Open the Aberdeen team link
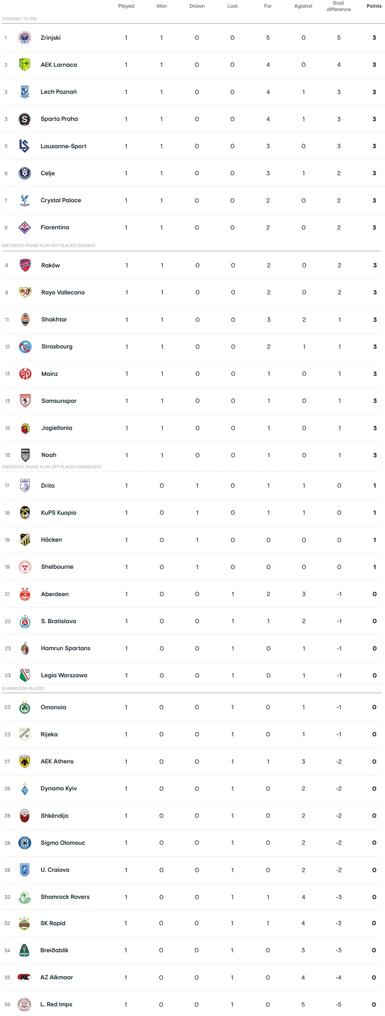 (x=55, y=594)
